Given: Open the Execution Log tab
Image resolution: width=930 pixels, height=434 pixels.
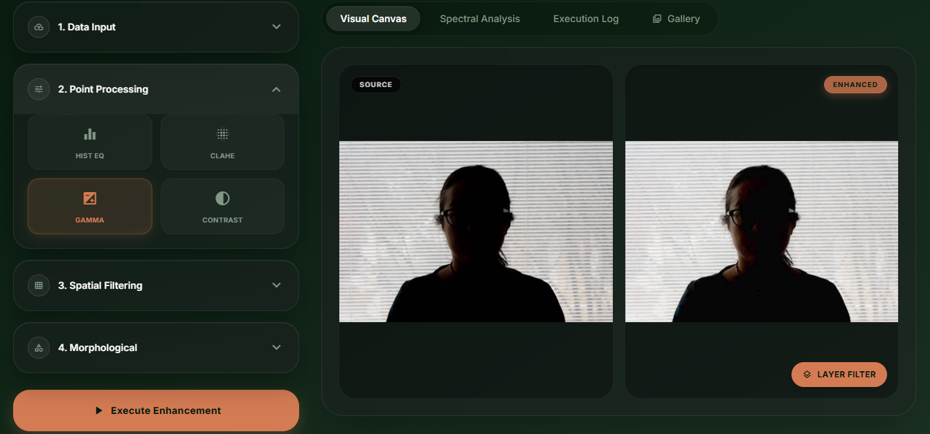Looking at the screenshot, I should [586, 19].
